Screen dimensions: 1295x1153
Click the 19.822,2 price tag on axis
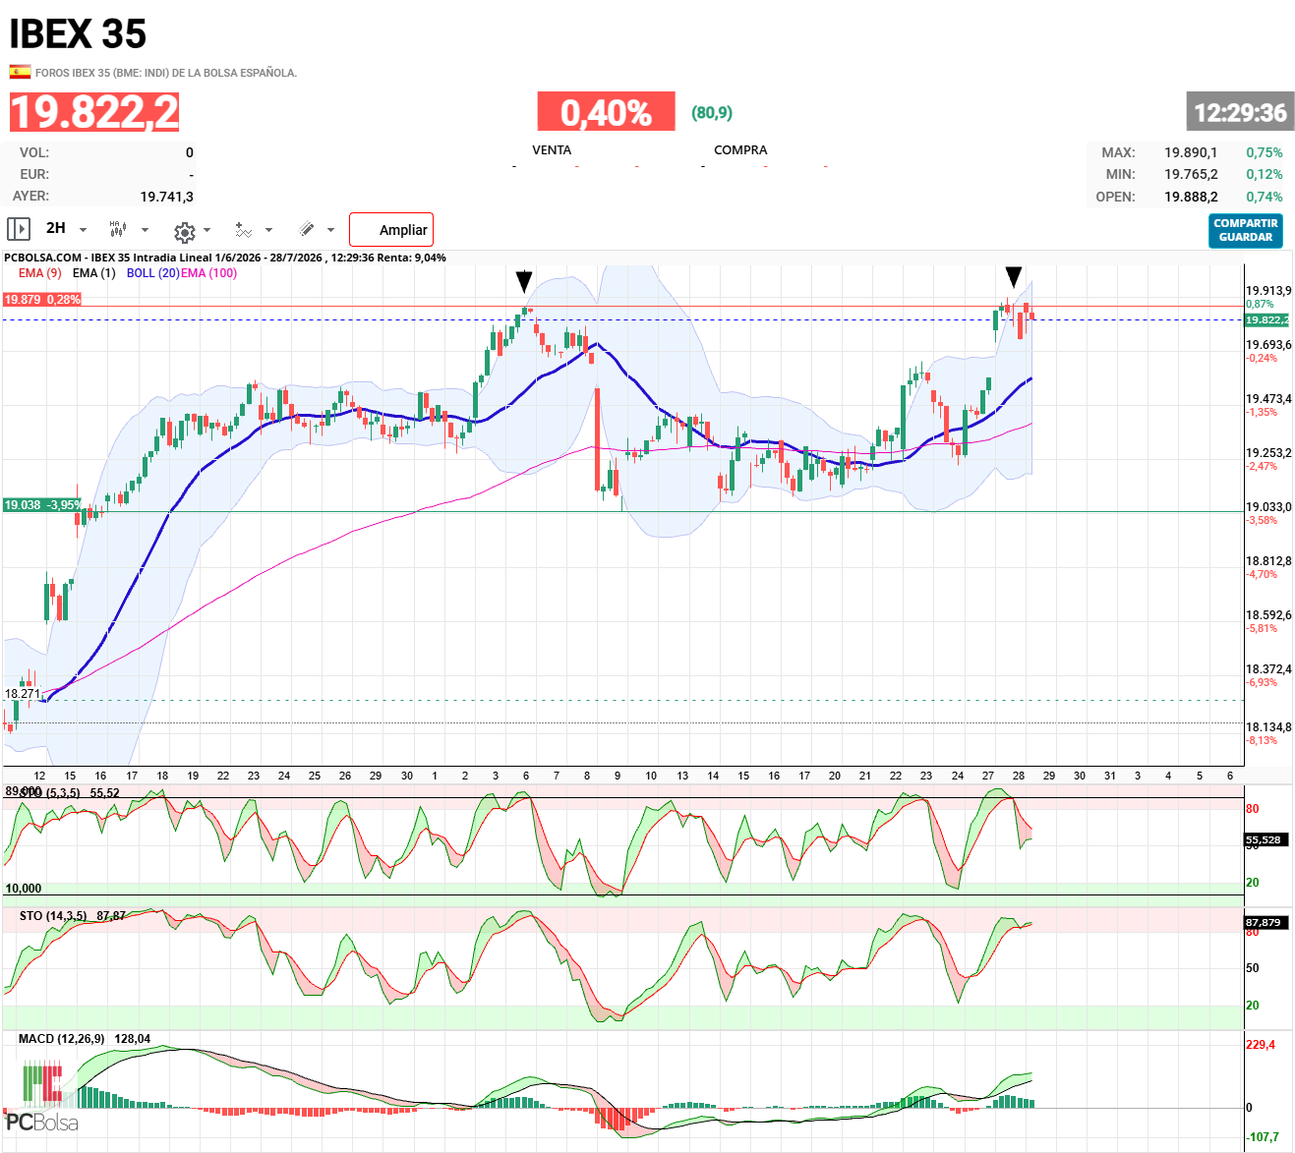tap(1266, 319)
